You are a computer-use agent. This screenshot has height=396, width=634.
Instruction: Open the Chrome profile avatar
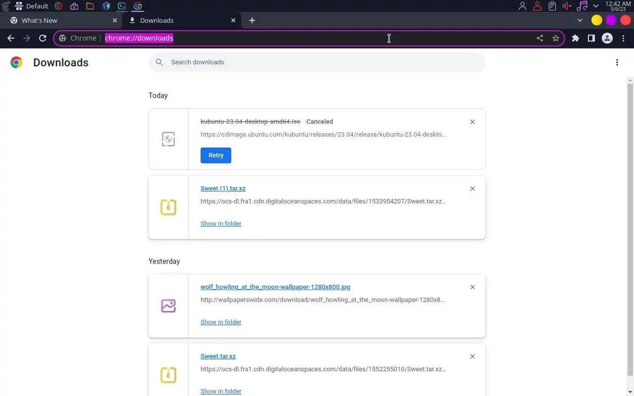point(607,38)
